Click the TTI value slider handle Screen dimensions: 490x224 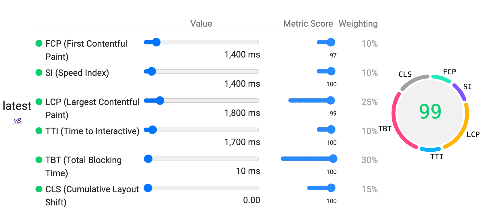pos(153,130)
